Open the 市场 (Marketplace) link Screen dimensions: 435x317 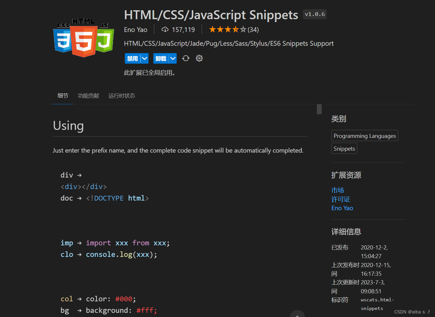[x=338, y=190]
